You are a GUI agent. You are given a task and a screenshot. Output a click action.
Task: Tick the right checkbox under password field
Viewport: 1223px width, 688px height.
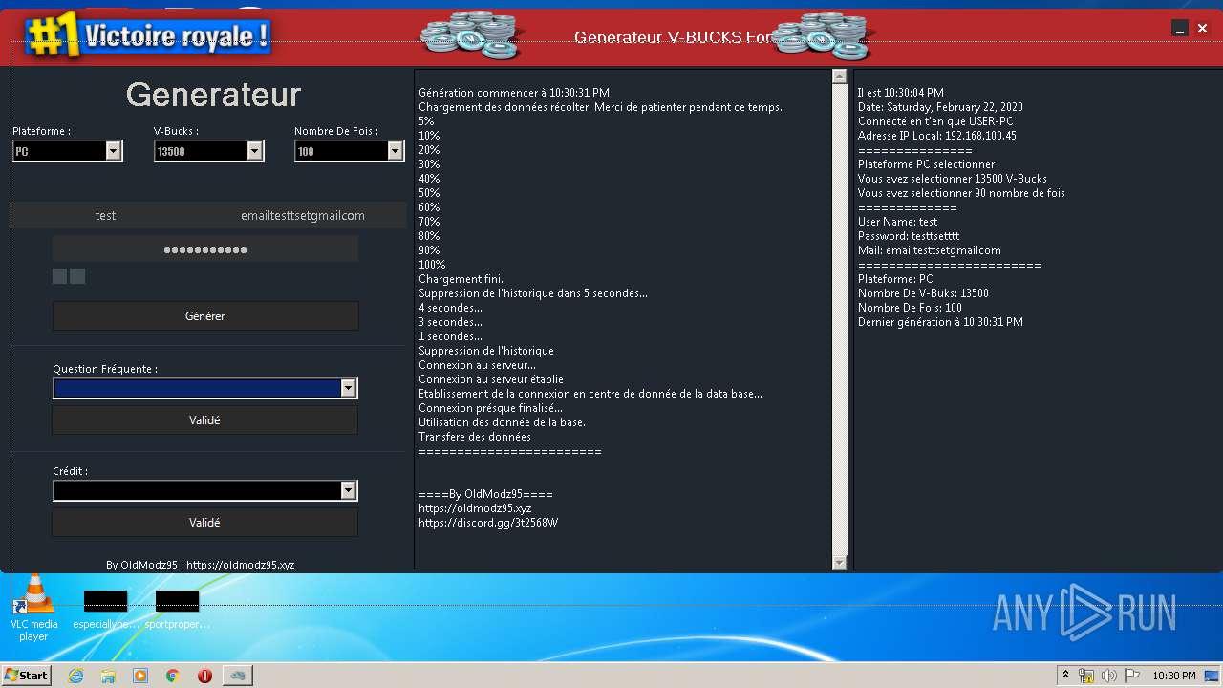tap(77, 276)
